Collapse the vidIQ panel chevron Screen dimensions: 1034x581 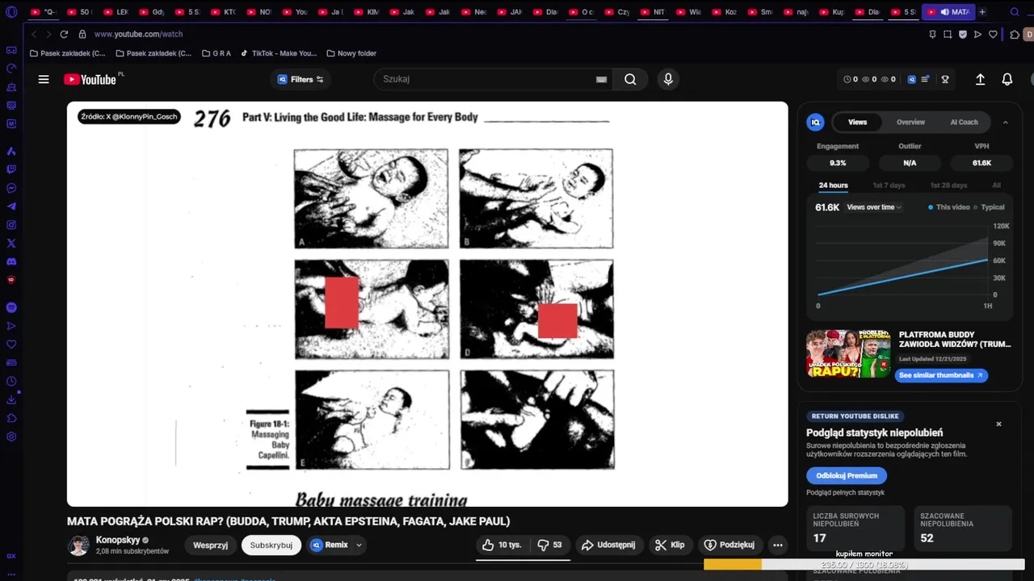point(1005,122)
